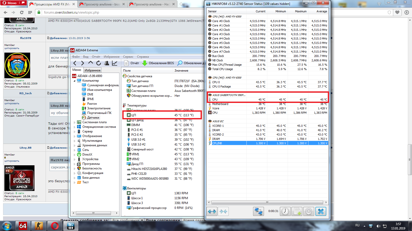
Task: Click Opera forward arrow
Action: pyautogui.click(x=13, y=12)
